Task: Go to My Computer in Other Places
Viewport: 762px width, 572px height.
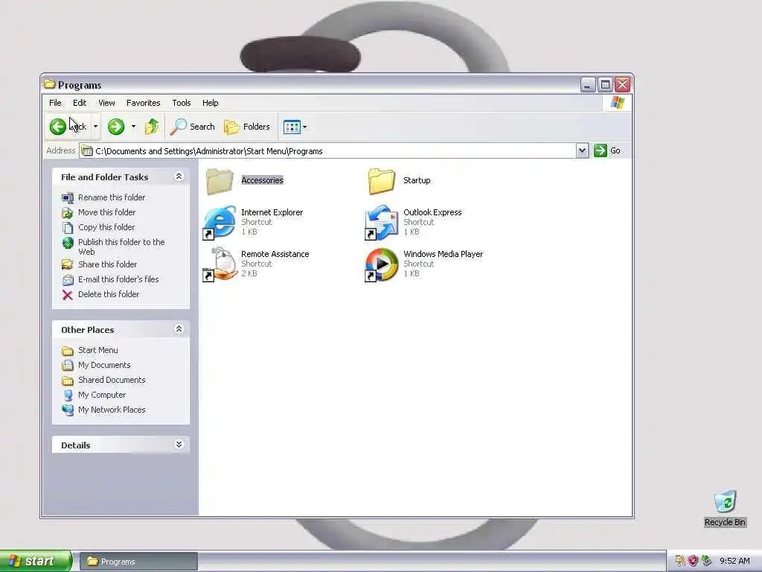Action: [102, 395]
